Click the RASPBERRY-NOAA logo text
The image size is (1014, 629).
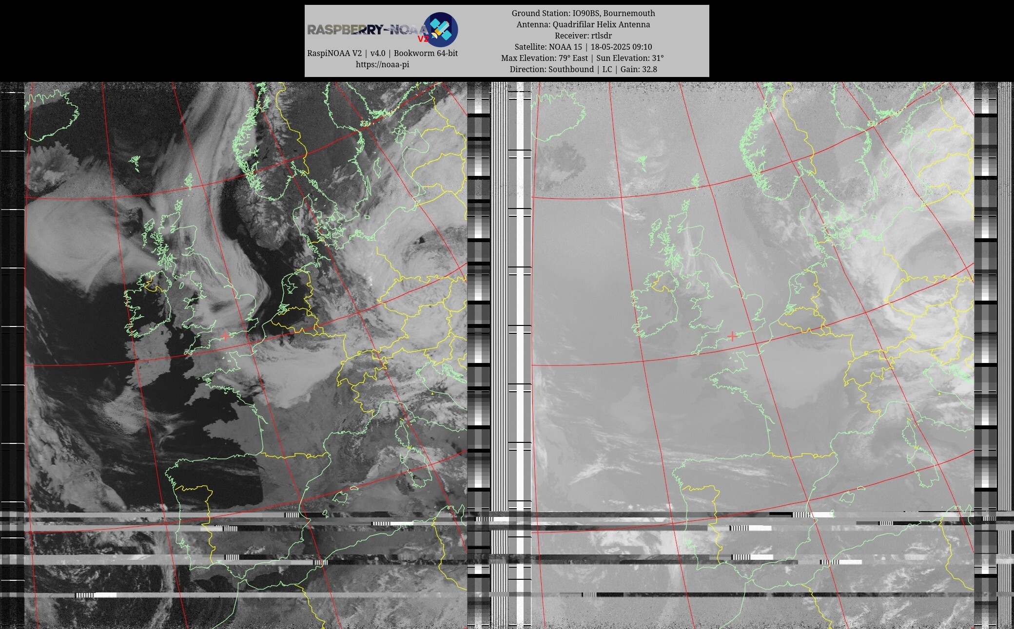point(368,30)
